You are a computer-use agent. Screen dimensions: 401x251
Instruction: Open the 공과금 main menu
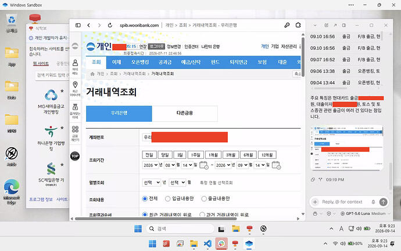[x=165, y=62]
